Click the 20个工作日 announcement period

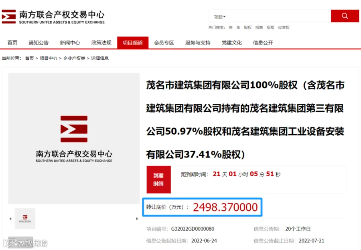tap(298, 229)
